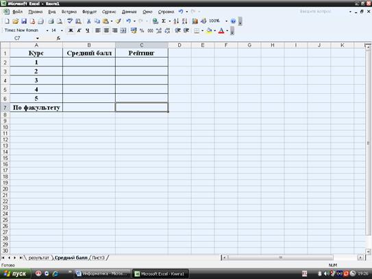Click the AutoSum sigma icon
The width and height of the screenshot is (372, 279).
164,21
